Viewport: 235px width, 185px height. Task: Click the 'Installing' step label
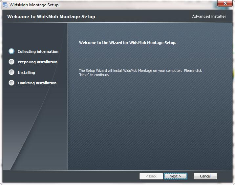(x=26, y=72)
